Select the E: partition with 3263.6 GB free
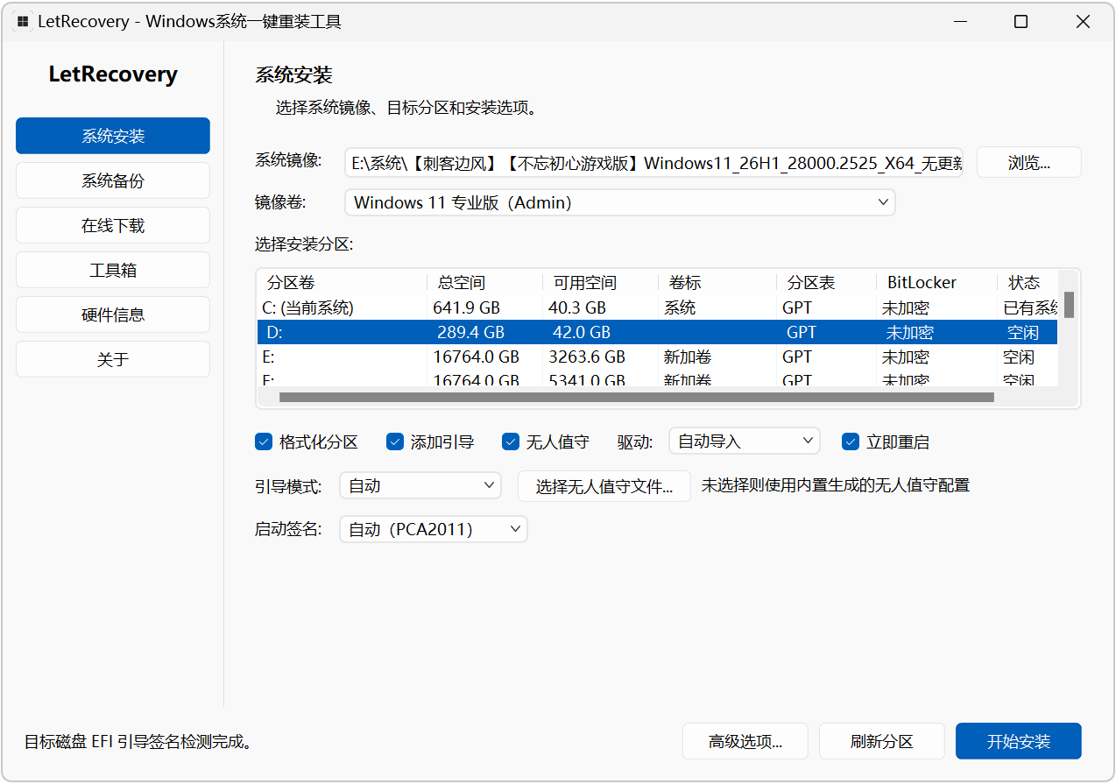Image resolution: width=1116 pixels, height=784 pixels. pos(657,357)
